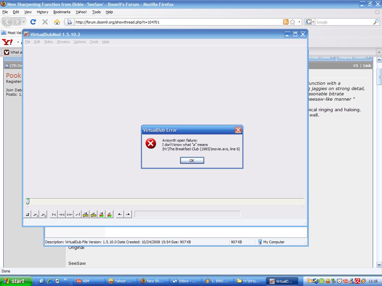This screenshot has width=382, height=286.
Task: Click the next scene change icon
Action: click(109, 214)
